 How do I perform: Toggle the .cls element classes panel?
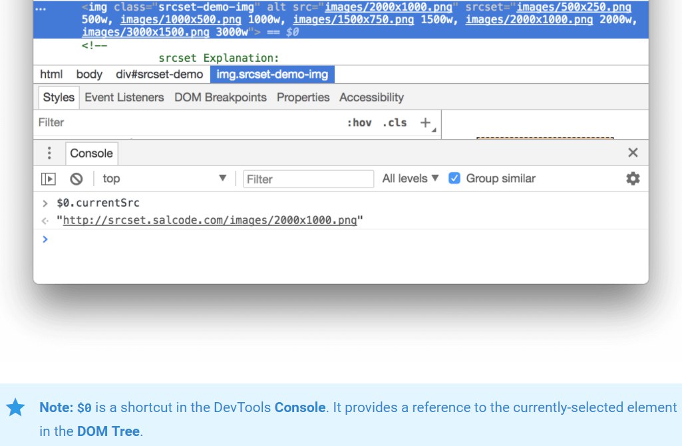(395, 123)
